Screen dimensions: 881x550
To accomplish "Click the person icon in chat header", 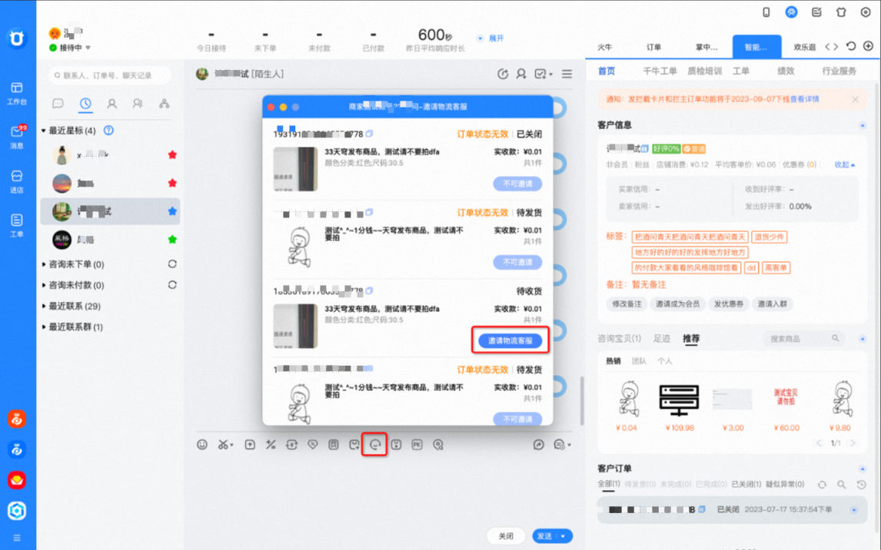I will pyautogui.click(x=521, y=74).
